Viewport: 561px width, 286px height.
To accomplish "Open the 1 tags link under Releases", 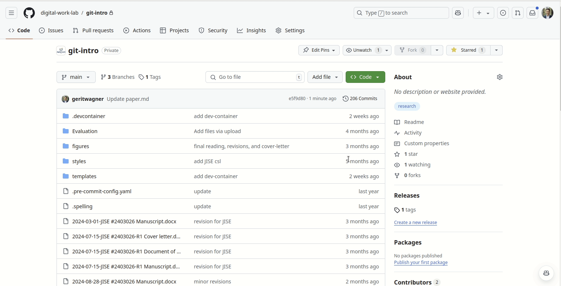I will (x=405, y=210).
